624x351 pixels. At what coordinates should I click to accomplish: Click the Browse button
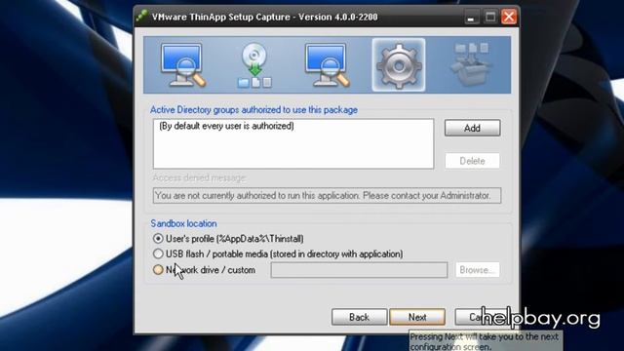coord(478,270)
